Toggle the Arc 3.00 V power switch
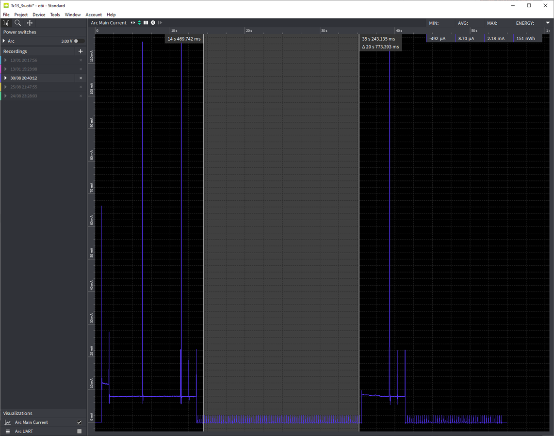The image size is (554, 436). pos(78,41)
